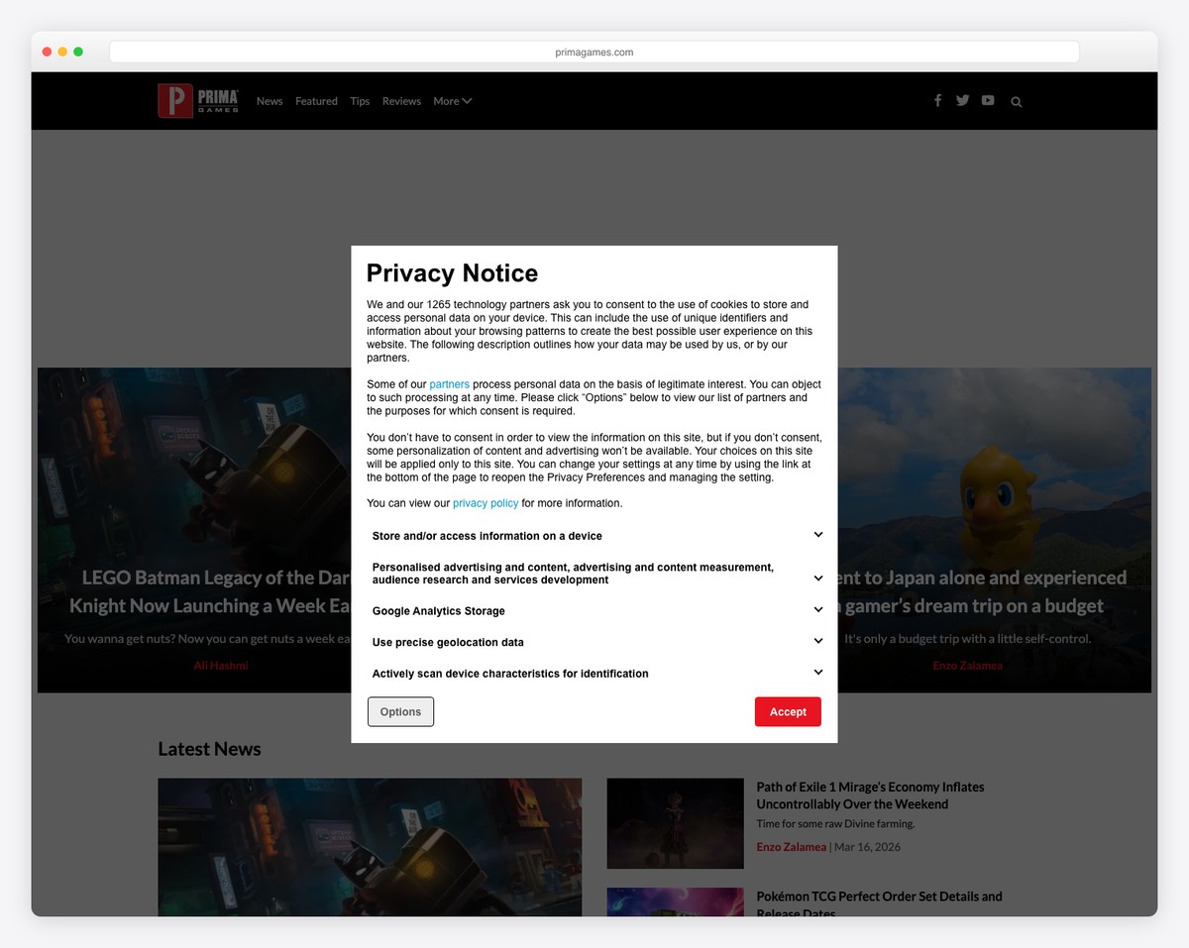Expand Personalised advertising and content section
The height and width of the screenshot is (948, 1189).
[817, 578]
